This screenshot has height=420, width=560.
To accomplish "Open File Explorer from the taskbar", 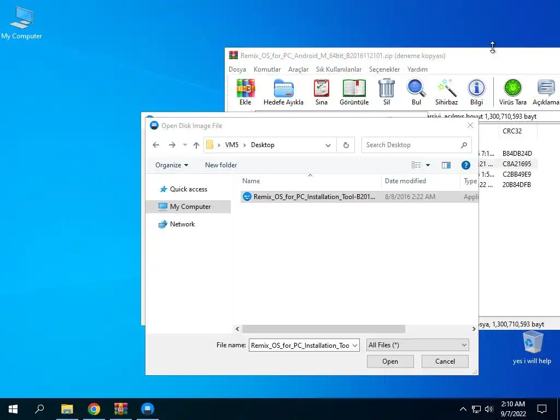I will tap(67, 409).
